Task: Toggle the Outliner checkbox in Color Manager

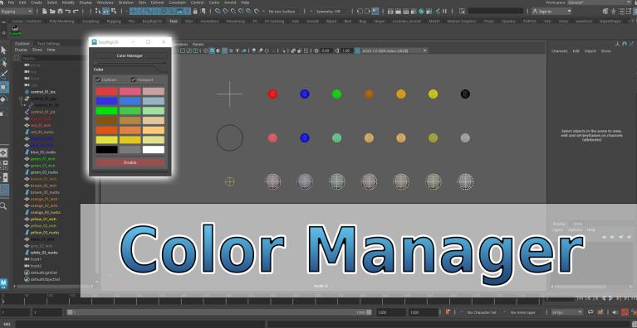Action: tap(98, 80)
